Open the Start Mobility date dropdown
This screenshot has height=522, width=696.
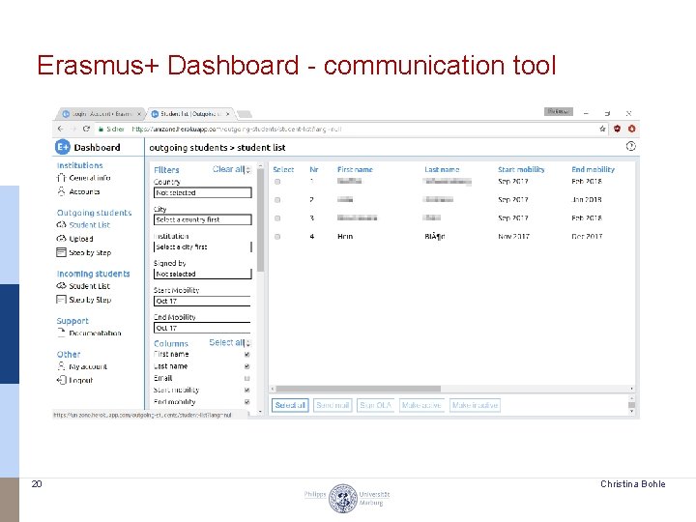point(202,301)
